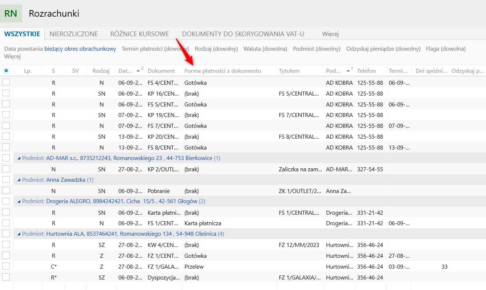Viewport: 486px width, 290px height.
Task: Collapse the Drogeria ALEGRO group
Action: coord(19,201)
